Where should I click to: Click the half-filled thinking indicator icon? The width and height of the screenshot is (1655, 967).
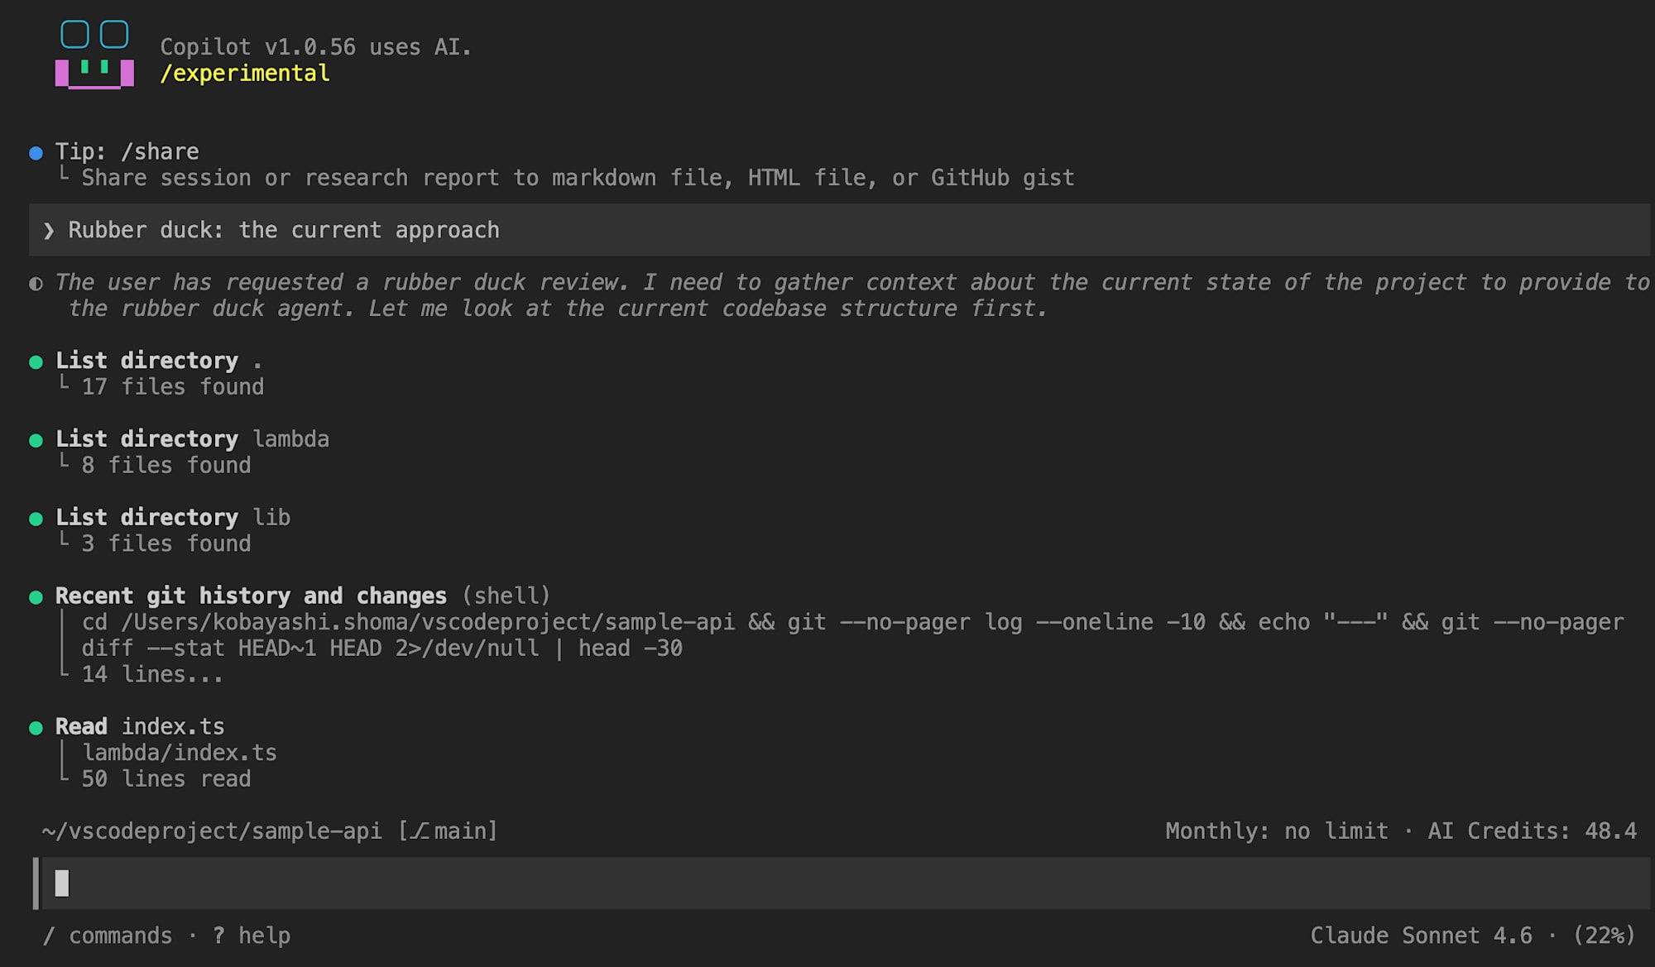[36, 284]
